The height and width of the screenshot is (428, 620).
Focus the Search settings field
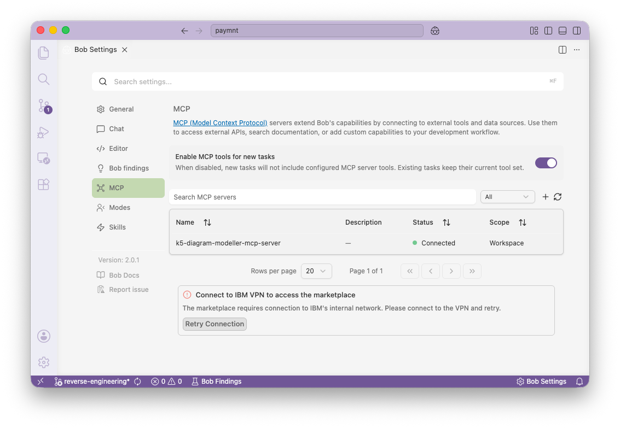point(328,82)
